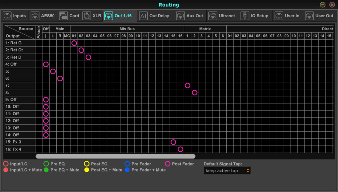
Task: Click the '1: Ret G' output row label
Action: 20,43
